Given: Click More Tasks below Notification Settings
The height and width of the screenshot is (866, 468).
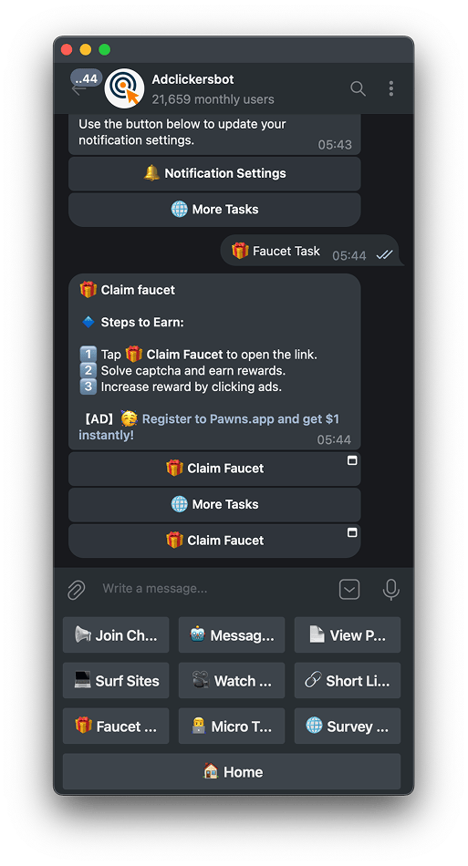Looking at the screenshot, I should (214, 210).
